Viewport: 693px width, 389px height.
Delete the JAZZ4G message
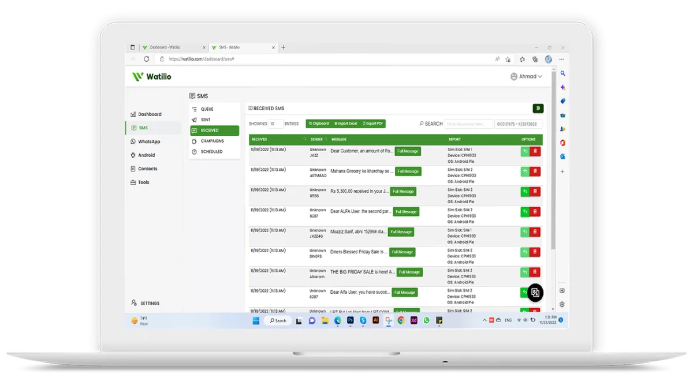tap(535, 232)
